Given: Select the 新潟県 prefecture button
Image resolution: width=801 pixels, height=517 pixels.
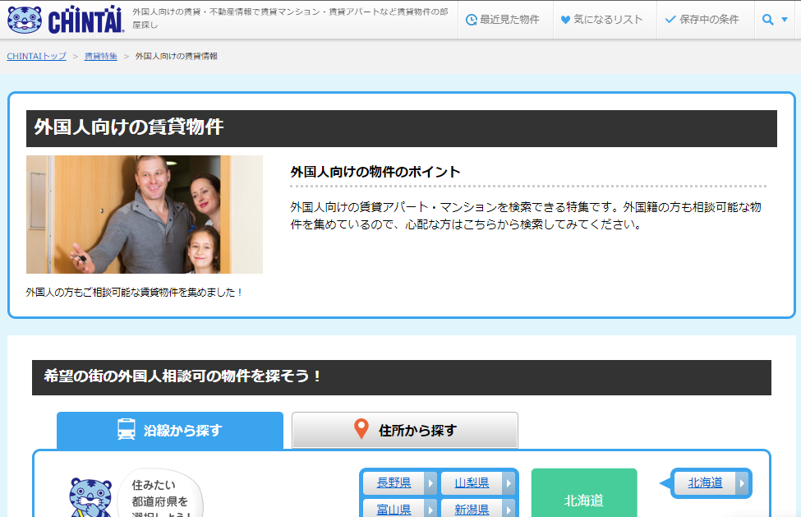Looking at the screenshot, I should (x=472, y=509).
